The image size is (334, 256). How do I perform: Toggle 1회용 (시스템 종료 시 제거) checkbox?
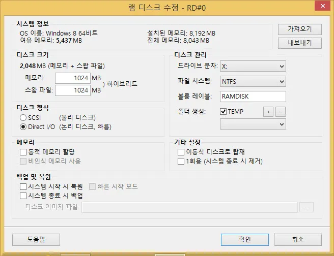point(181,161)
